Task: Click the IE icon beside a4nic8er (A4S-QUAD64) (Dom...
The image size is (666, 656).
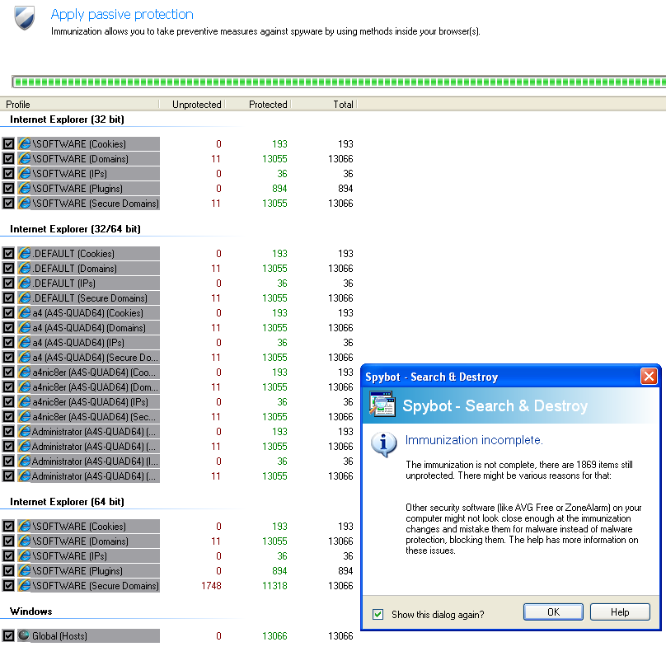Action: pos(25,387)
